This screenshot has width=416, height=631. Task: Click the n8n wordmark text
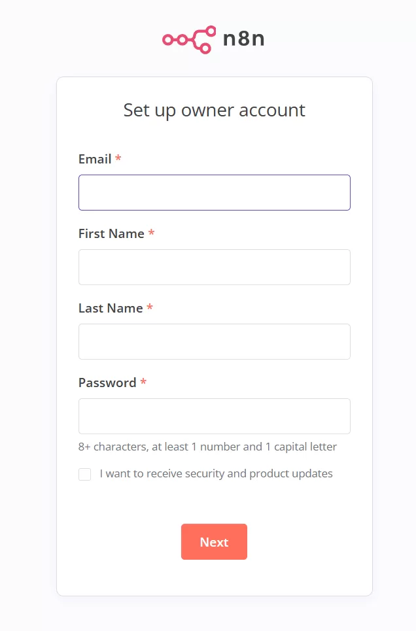click(x=243, y=39)
